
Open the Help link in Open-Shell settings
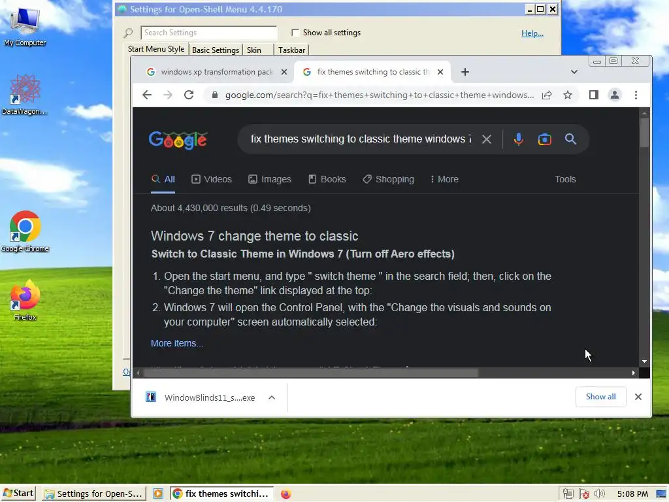(x=532, y=33)
